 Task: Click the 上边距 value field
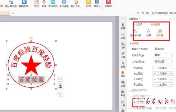click(163, 79)
